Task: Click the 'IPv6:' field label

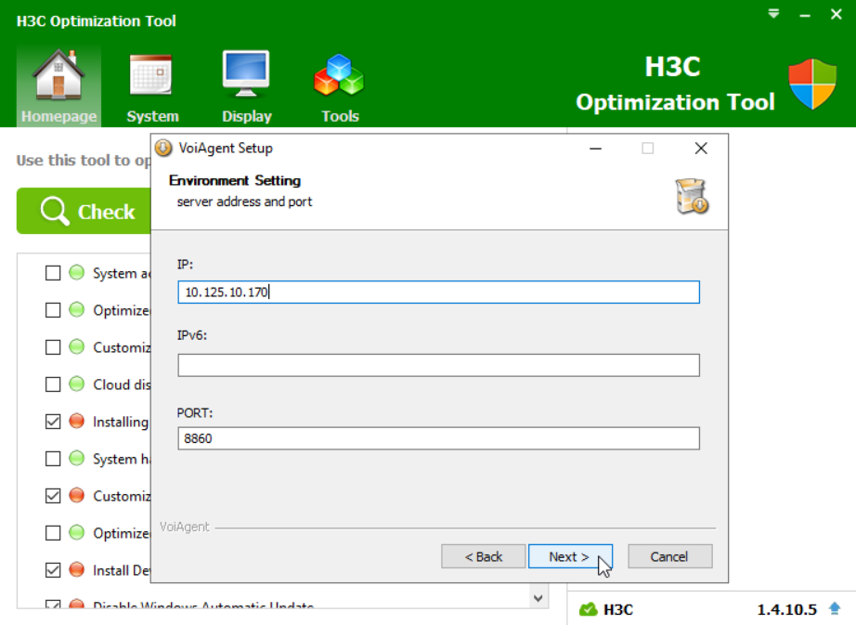Action: [192, 335]
